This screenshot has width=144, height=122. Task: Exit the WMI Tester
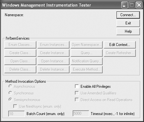coord(128,23)
